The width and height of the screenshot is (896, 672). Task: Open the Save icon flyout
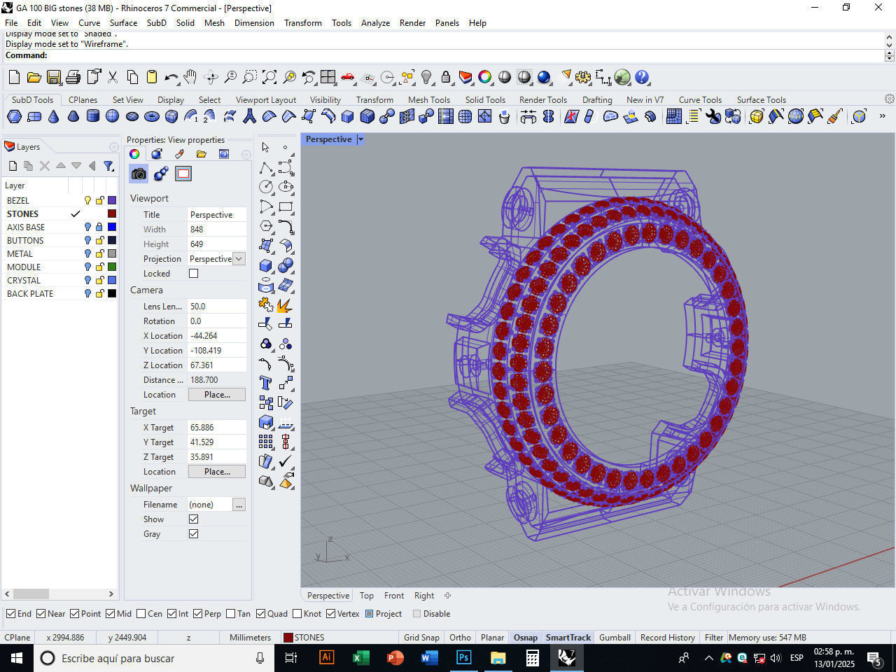[x=61, y=83]
